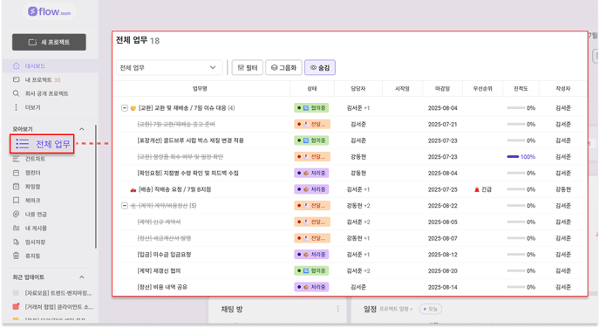The width and height of the screenshot is (600, 328).
Task: Open 협의중 status of [계약] 재갱신 협의 row
Action: pyautogui.click(x=311, y=270)
